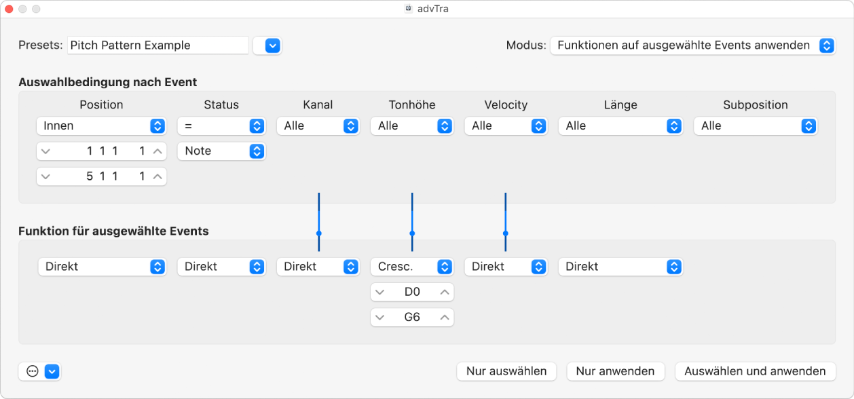Click the Tonhöhe routing line handle
The image size is (854, 399).
[x=412, y=233]
